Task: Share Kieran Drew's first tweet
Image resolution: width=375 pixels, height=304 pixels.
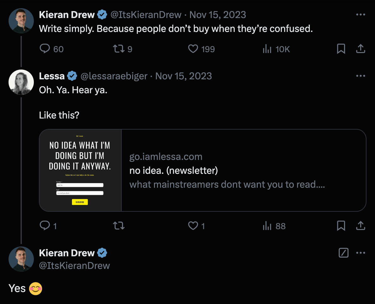Action: [x=360, y=49]
